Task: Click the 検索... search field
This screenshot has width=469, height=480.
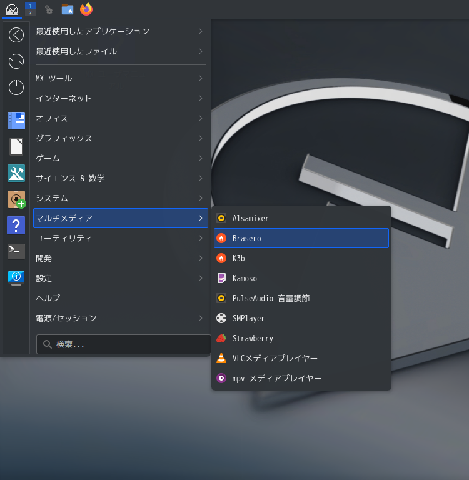Action: point(123,344)
